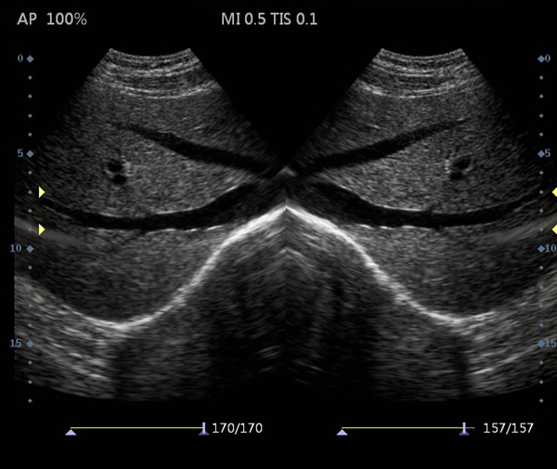Select the 10 cm diamond on left scale
Image resolution: width=557 pixels, height=469 pixels.
30,249
